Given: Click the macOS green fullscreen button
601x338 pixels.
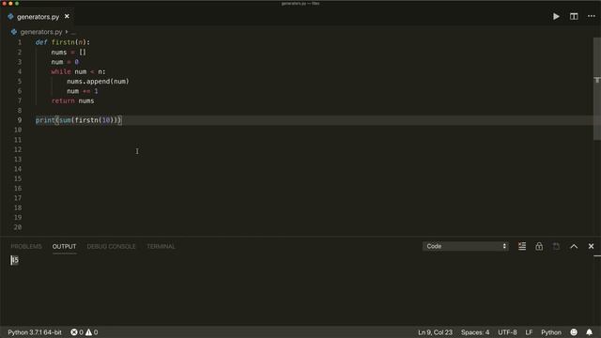Looking at the screenshot, I should (17, 3).
